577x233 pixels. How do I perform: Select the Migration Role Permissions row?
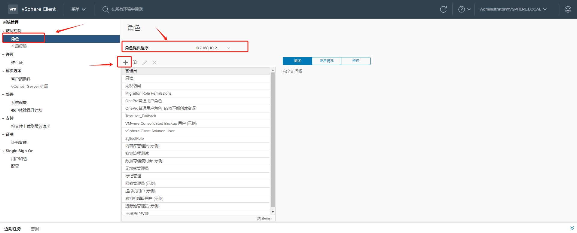pyautogui.click(x=196, y=93)
